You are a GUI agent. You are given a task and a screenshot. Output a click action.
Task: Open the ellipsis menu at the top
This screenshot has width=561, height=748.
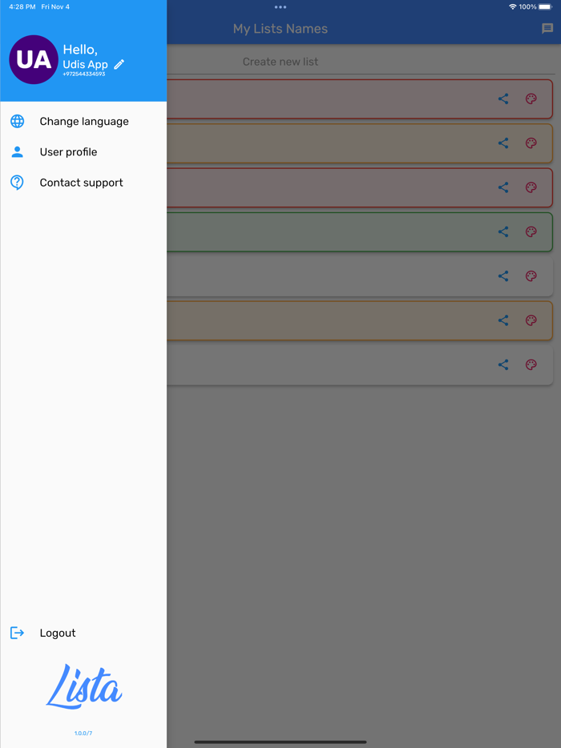coord(280,6)
